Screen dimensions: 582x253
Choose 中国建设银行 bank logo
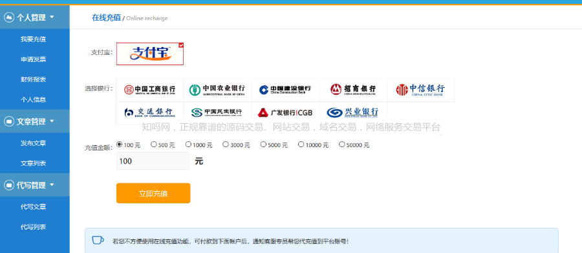tap(285, 90)
